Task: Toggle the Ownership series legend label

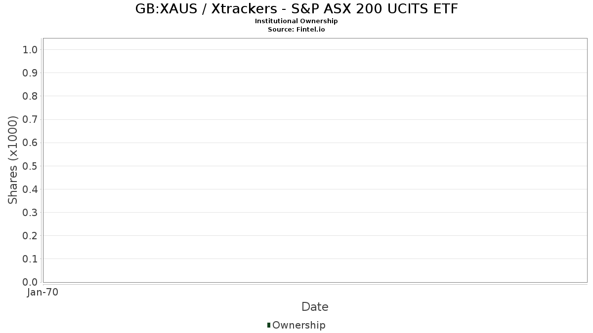Action: pos(298,325)
